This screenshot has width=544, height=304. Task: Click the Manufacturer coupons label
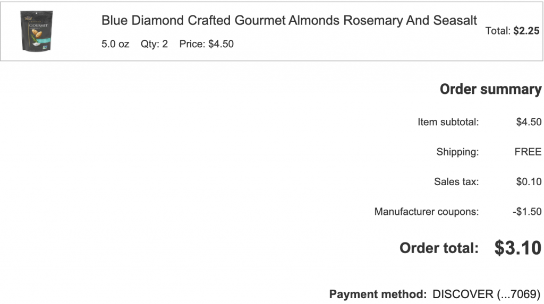[426, 212]
